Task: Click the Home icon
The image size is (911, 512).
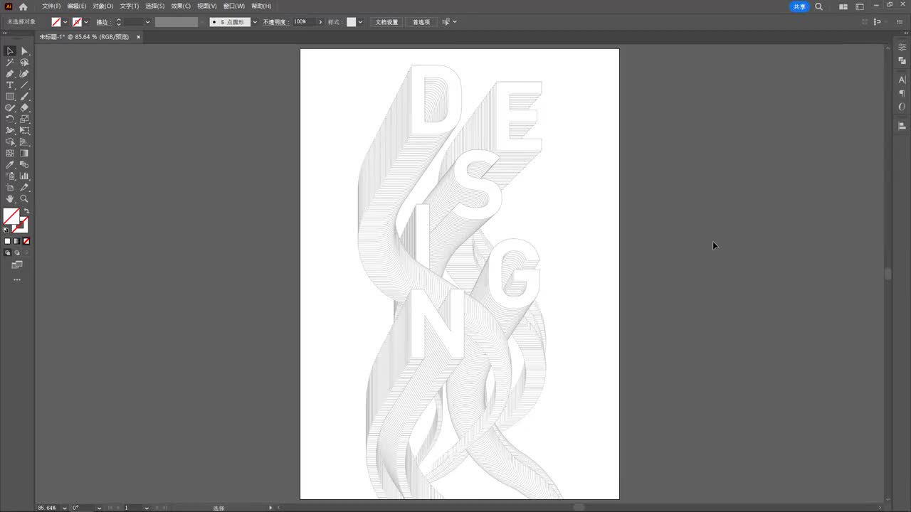Action: coord(23,6)
